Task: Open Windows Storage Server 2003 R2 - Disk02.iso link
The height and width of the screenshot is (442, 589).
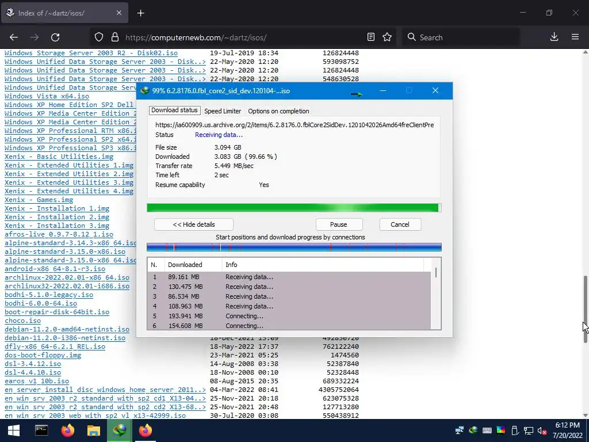Action: coord(91,53)
